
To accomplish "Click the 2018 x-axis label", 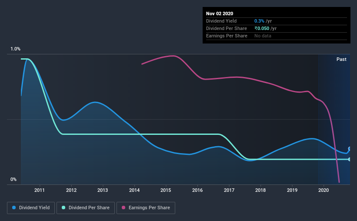I will (260, 190).
